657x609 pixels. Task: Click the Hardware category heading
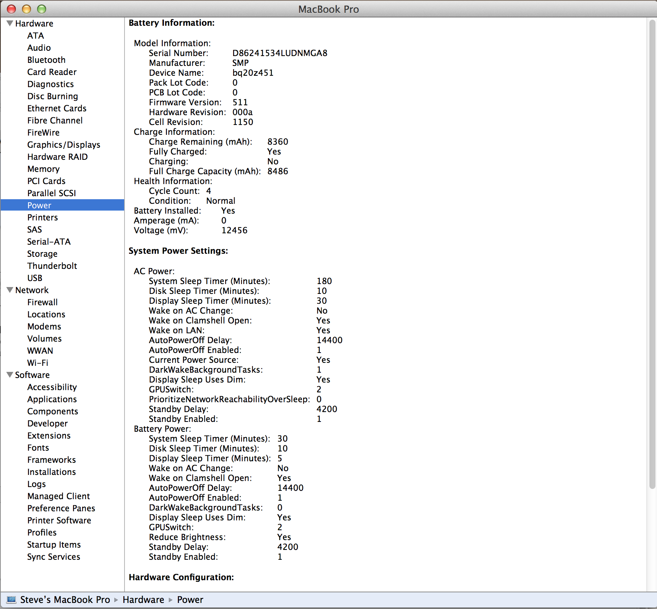pos(34,23)
